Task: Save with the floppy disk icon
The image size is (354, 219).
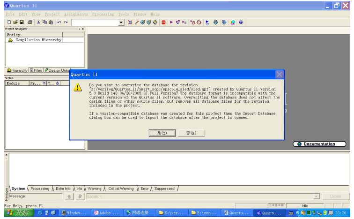Action: point(22,22)
